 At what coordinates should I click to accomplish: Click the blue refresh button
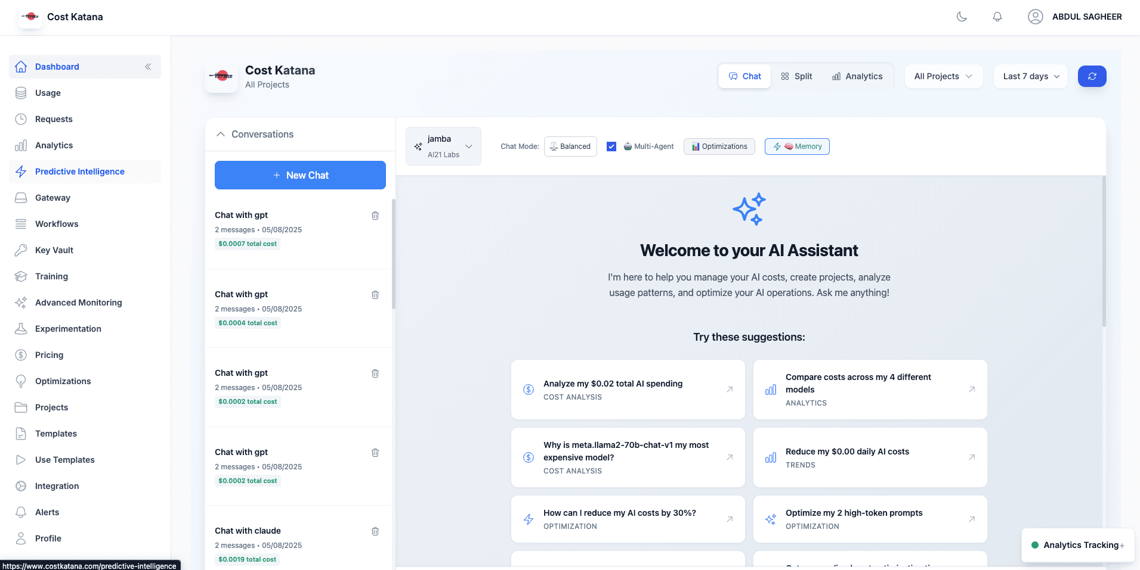pos(1092,76)
